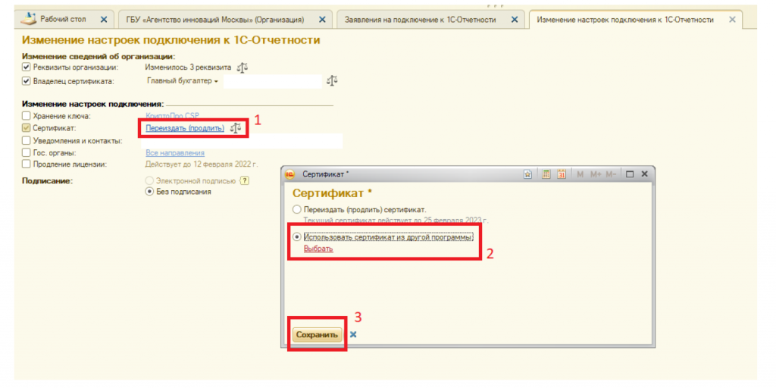Image resolution: width=776 pixels, height=388 pixels.
Task: Enable Продление лицензии checkbox
Action: click(x=27, y=163)
